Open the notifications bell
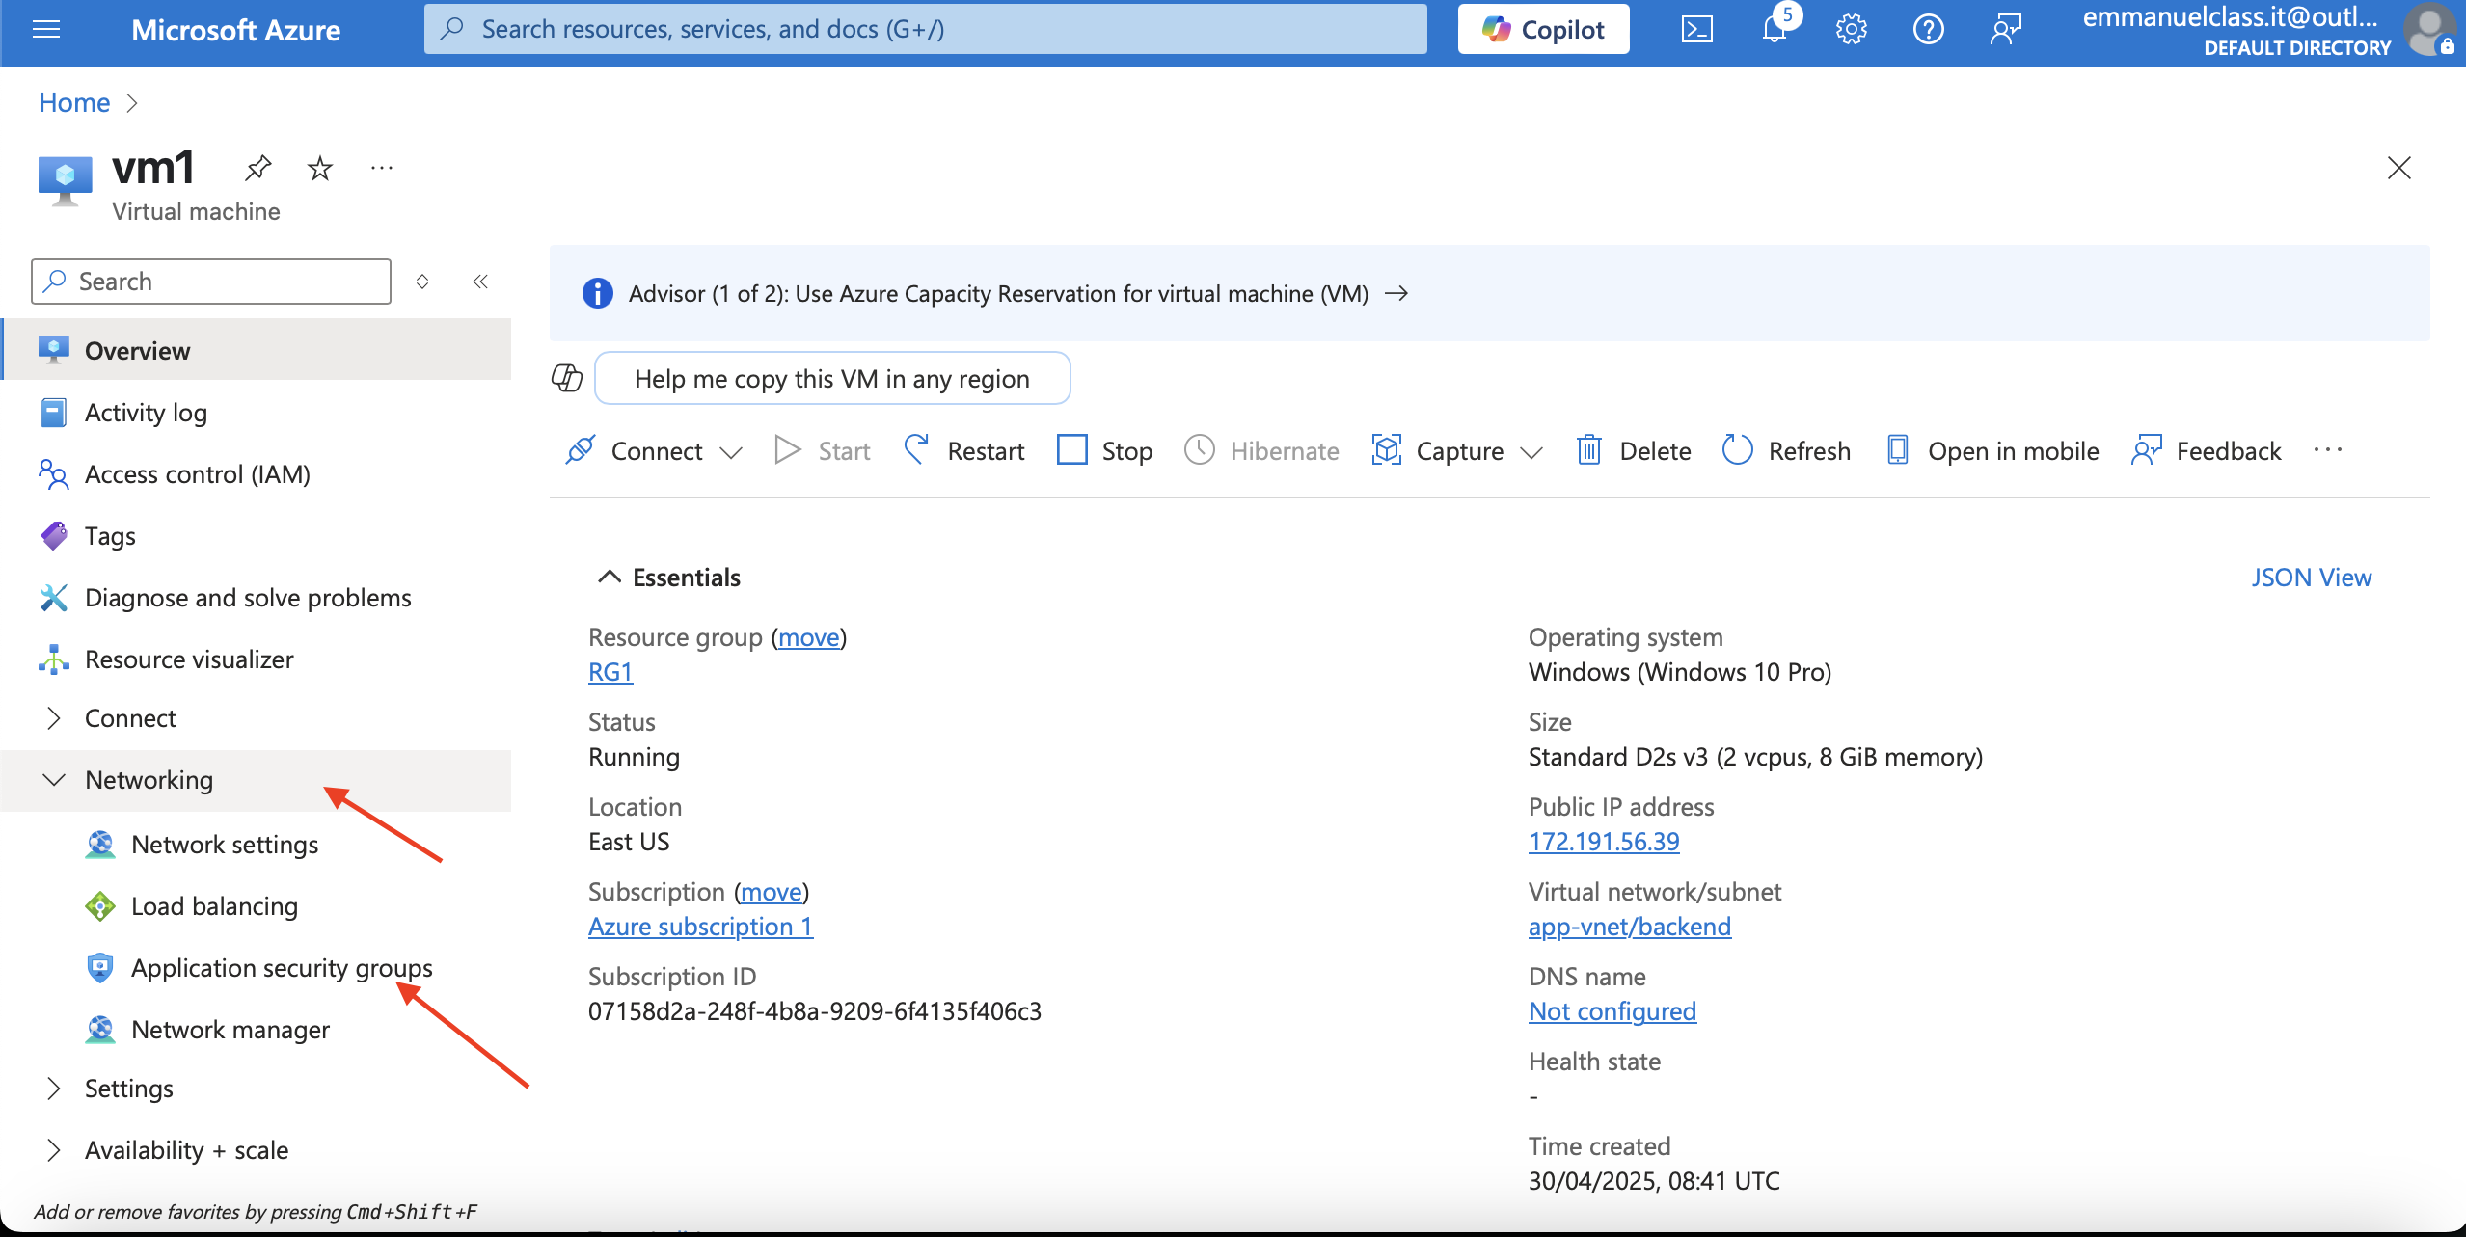 1775,29
